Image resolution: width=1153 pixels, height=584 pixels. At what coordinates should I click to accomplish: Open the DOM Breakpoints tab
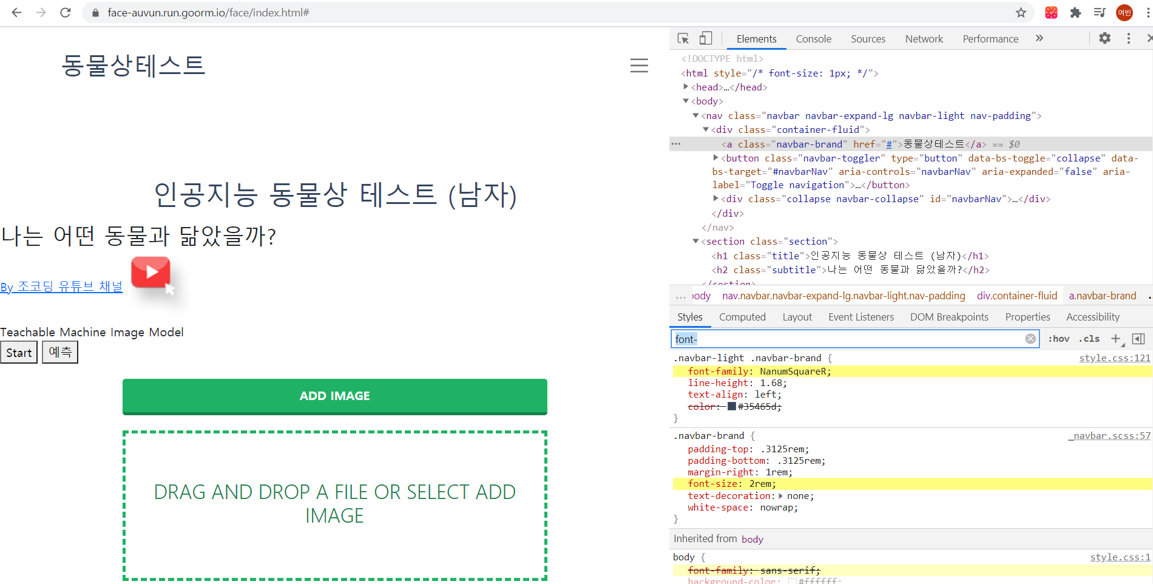(x=949, y=317)
